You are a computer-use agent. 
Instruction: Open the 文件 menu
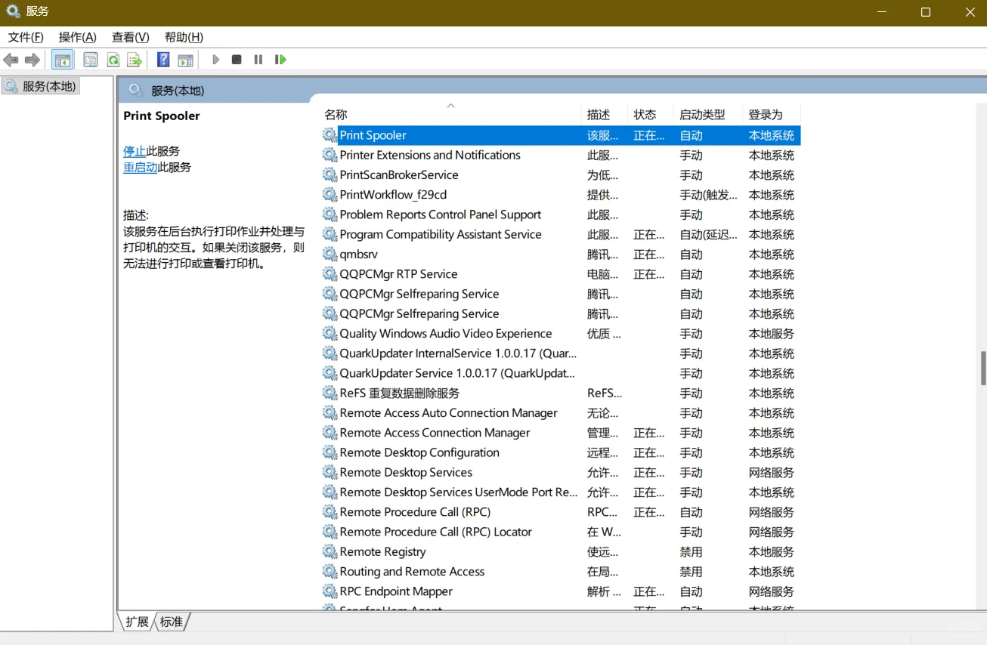coord(25,36)
